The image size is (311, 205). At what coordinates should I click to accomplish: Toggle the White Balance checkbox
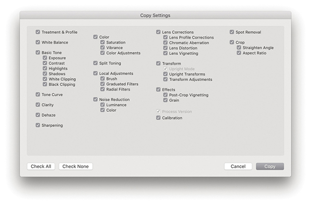[x=38, y=42]
